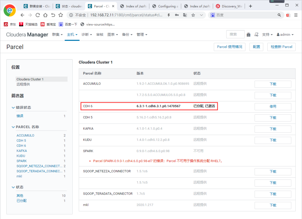Open the 天猫精选 bookmark
Screen dimensions: 302x219
click(28, 24)
